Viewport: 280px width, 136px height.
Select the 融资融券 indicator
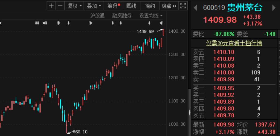click(122, 16)
